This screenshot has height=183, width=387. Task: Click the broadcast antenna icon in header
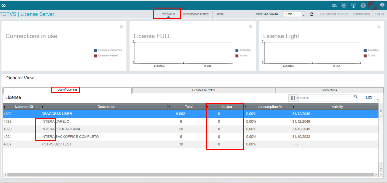tap(353, 5)
